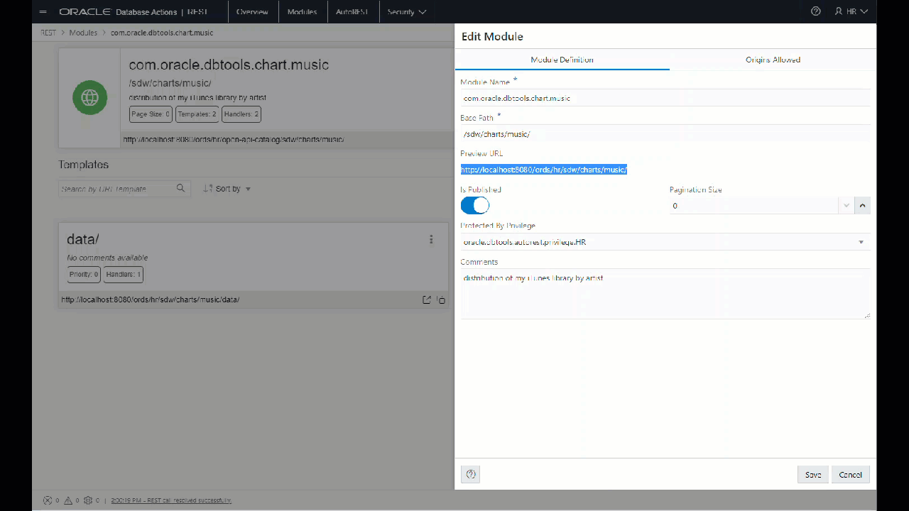Viewport: 909px width, 511px height.
Task: Toggle the Is Published switch
Action: 475,205
